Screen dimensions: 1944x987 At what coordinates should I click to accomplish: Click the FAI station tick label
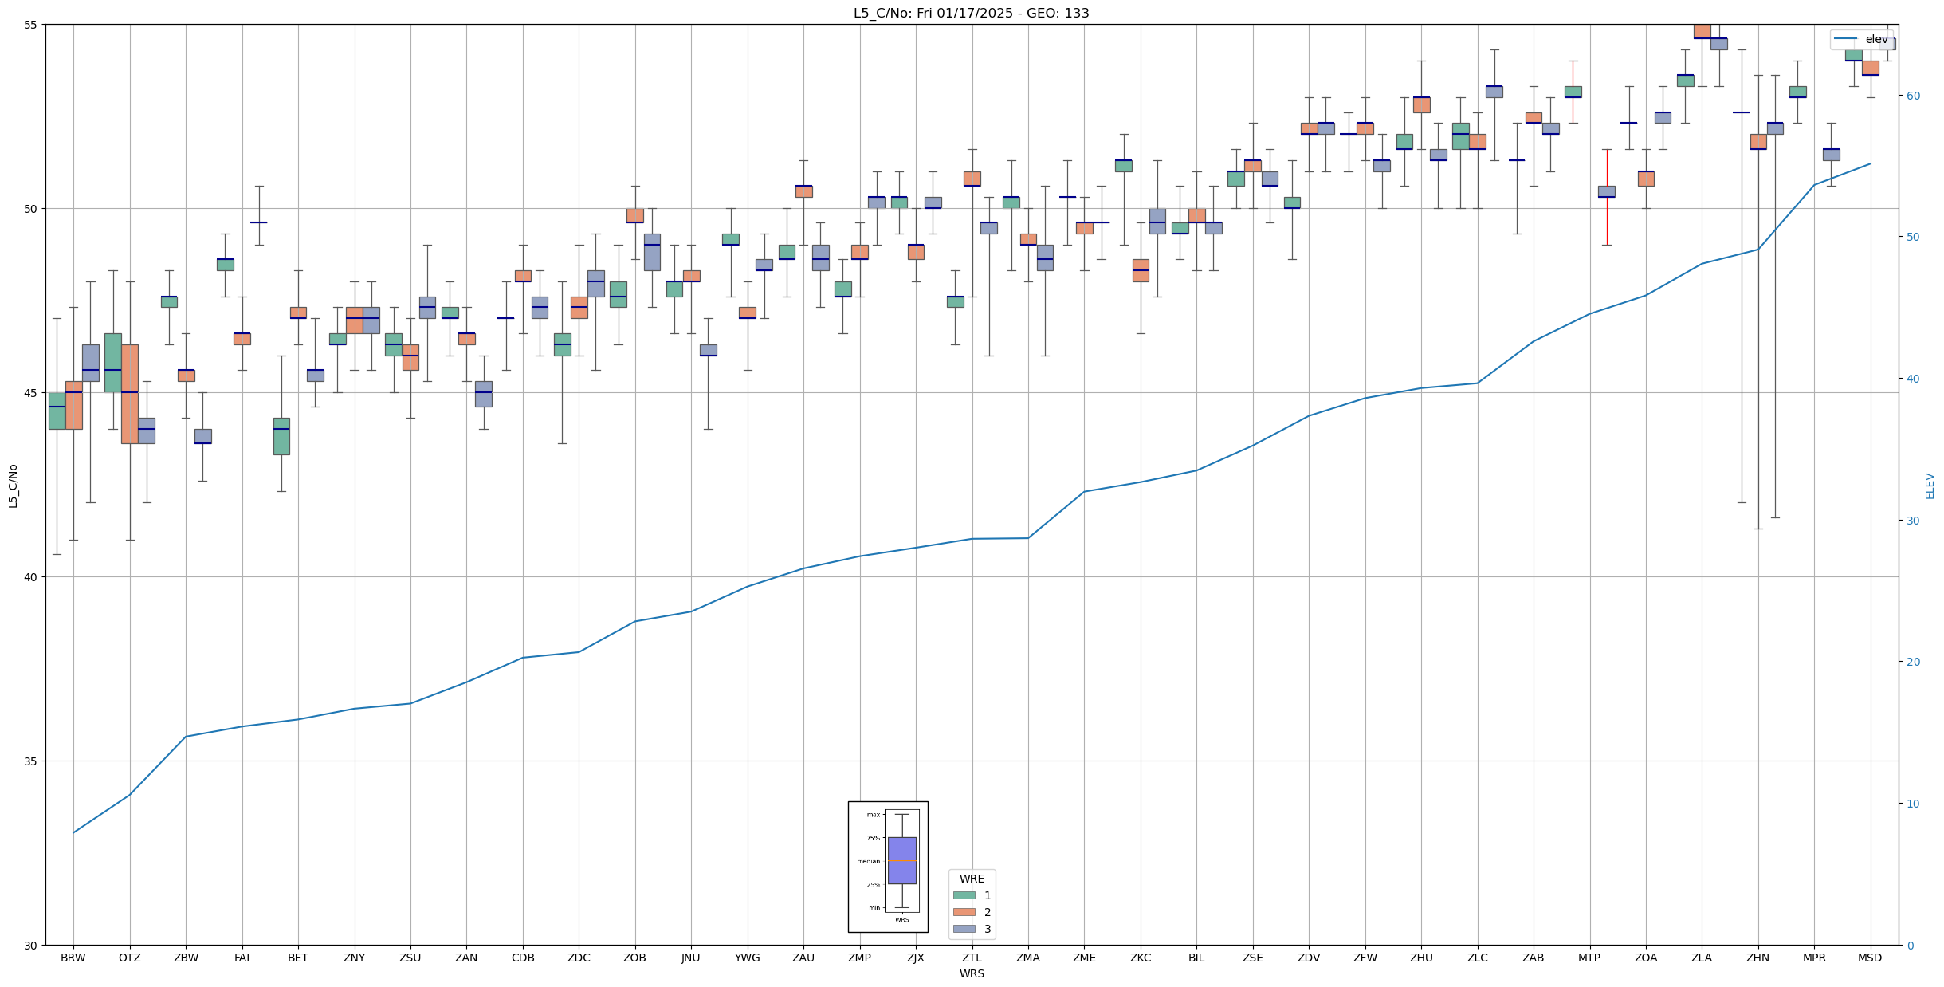tap(242, 958)
